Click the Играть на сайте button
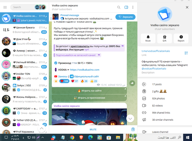The height and width of the screenshot is (141, 192). click(x=89, y=91)
